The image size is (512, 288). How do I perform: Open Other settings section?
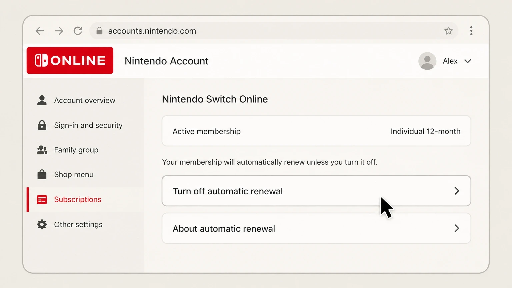click(x=85, y=224)
